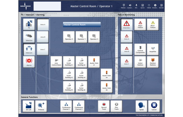Screen dimensions: 183x117
Task: Open the Selection speaker group button
Action: click(29, 37)
